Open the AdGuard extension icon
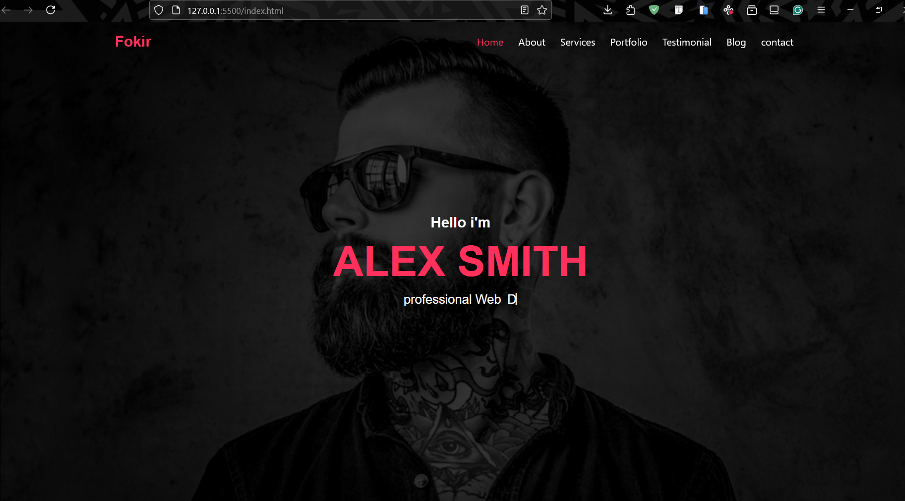905x501 pixels. coord(654,10)
